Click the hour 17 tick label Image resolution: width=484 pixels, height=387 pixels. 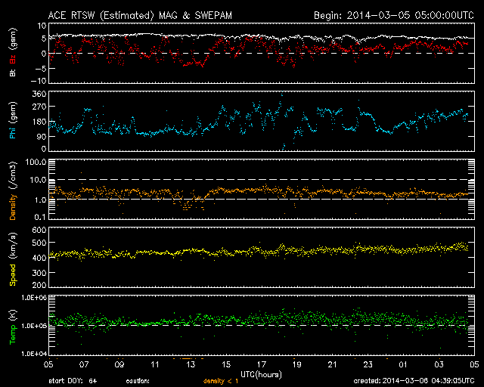click(261, 364)
